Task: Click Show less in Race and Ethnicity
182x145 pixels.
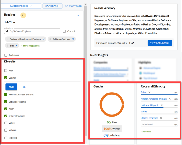Action: click(x=146, y=132)
